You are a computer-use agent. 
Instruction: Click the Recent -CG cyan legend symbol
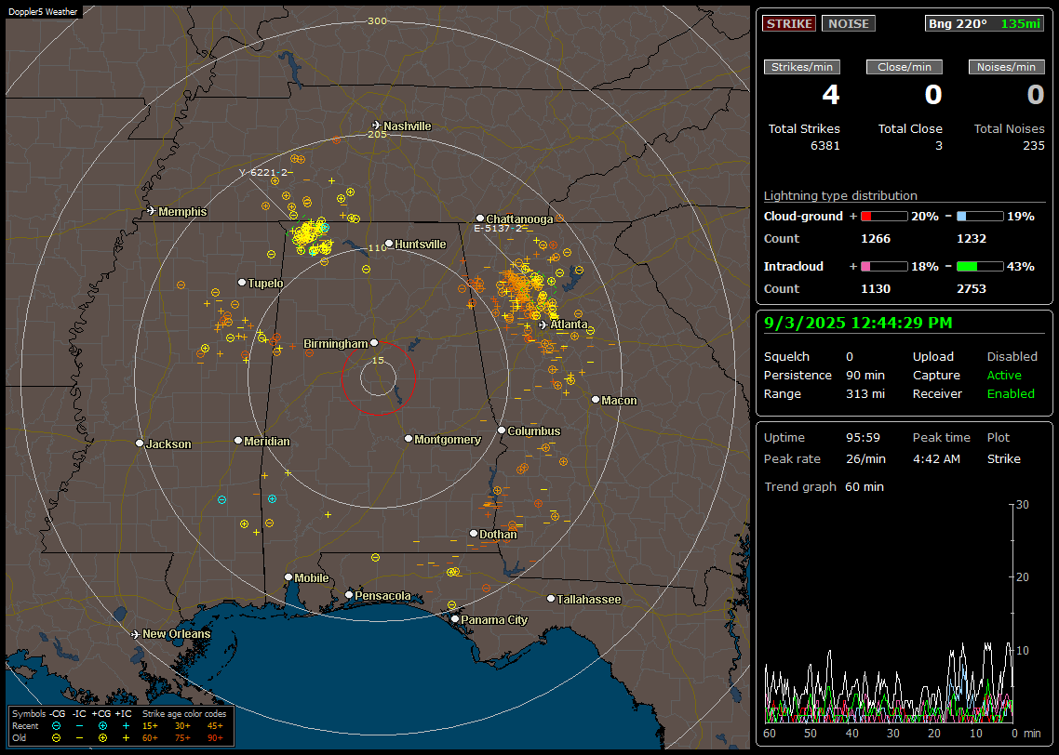(x=56, y=726)
